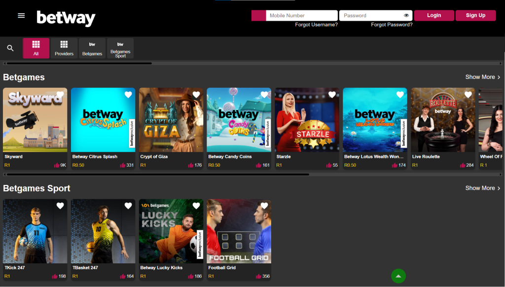Open the TKick 247 thumbnail
The height and width of the screenshot is (287, 505).
click(x=35, y=231)
